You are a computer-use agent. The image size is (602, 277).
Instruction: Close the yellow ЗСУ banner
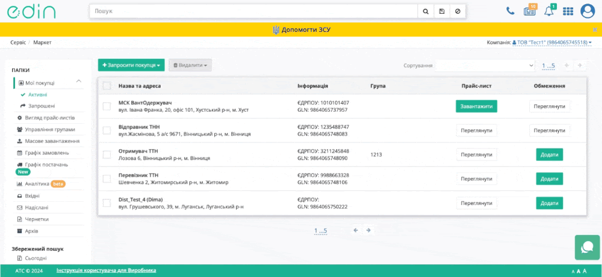pos(595,29)
